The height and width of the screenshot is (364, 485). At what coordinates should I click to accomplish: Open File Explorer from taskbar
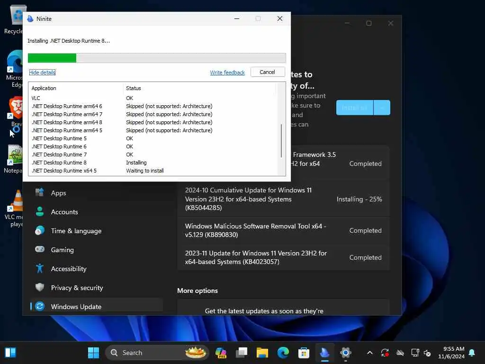pyautogui.click(x=262, y=353)
